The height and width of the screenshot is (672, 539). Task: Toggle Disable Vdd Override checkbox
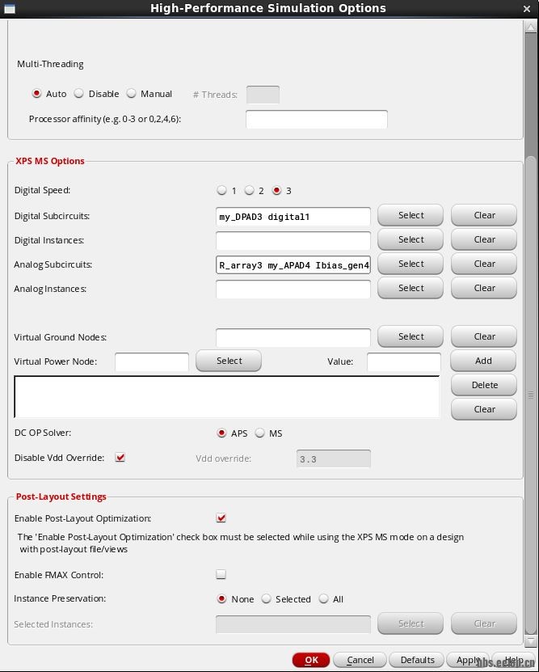coord(120,457)
